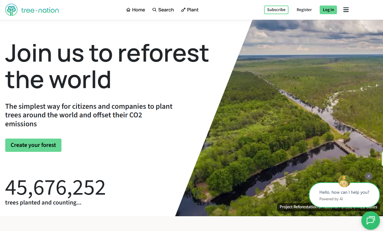The height and width of the screenshot is (231, 383).
Task: Open the hamburger menu
Action: point(346,10)
